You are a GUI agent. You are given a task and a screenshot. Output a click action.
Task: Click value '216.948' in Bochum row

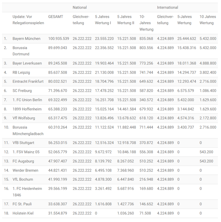pyautogui.click(x=146, y=179)
